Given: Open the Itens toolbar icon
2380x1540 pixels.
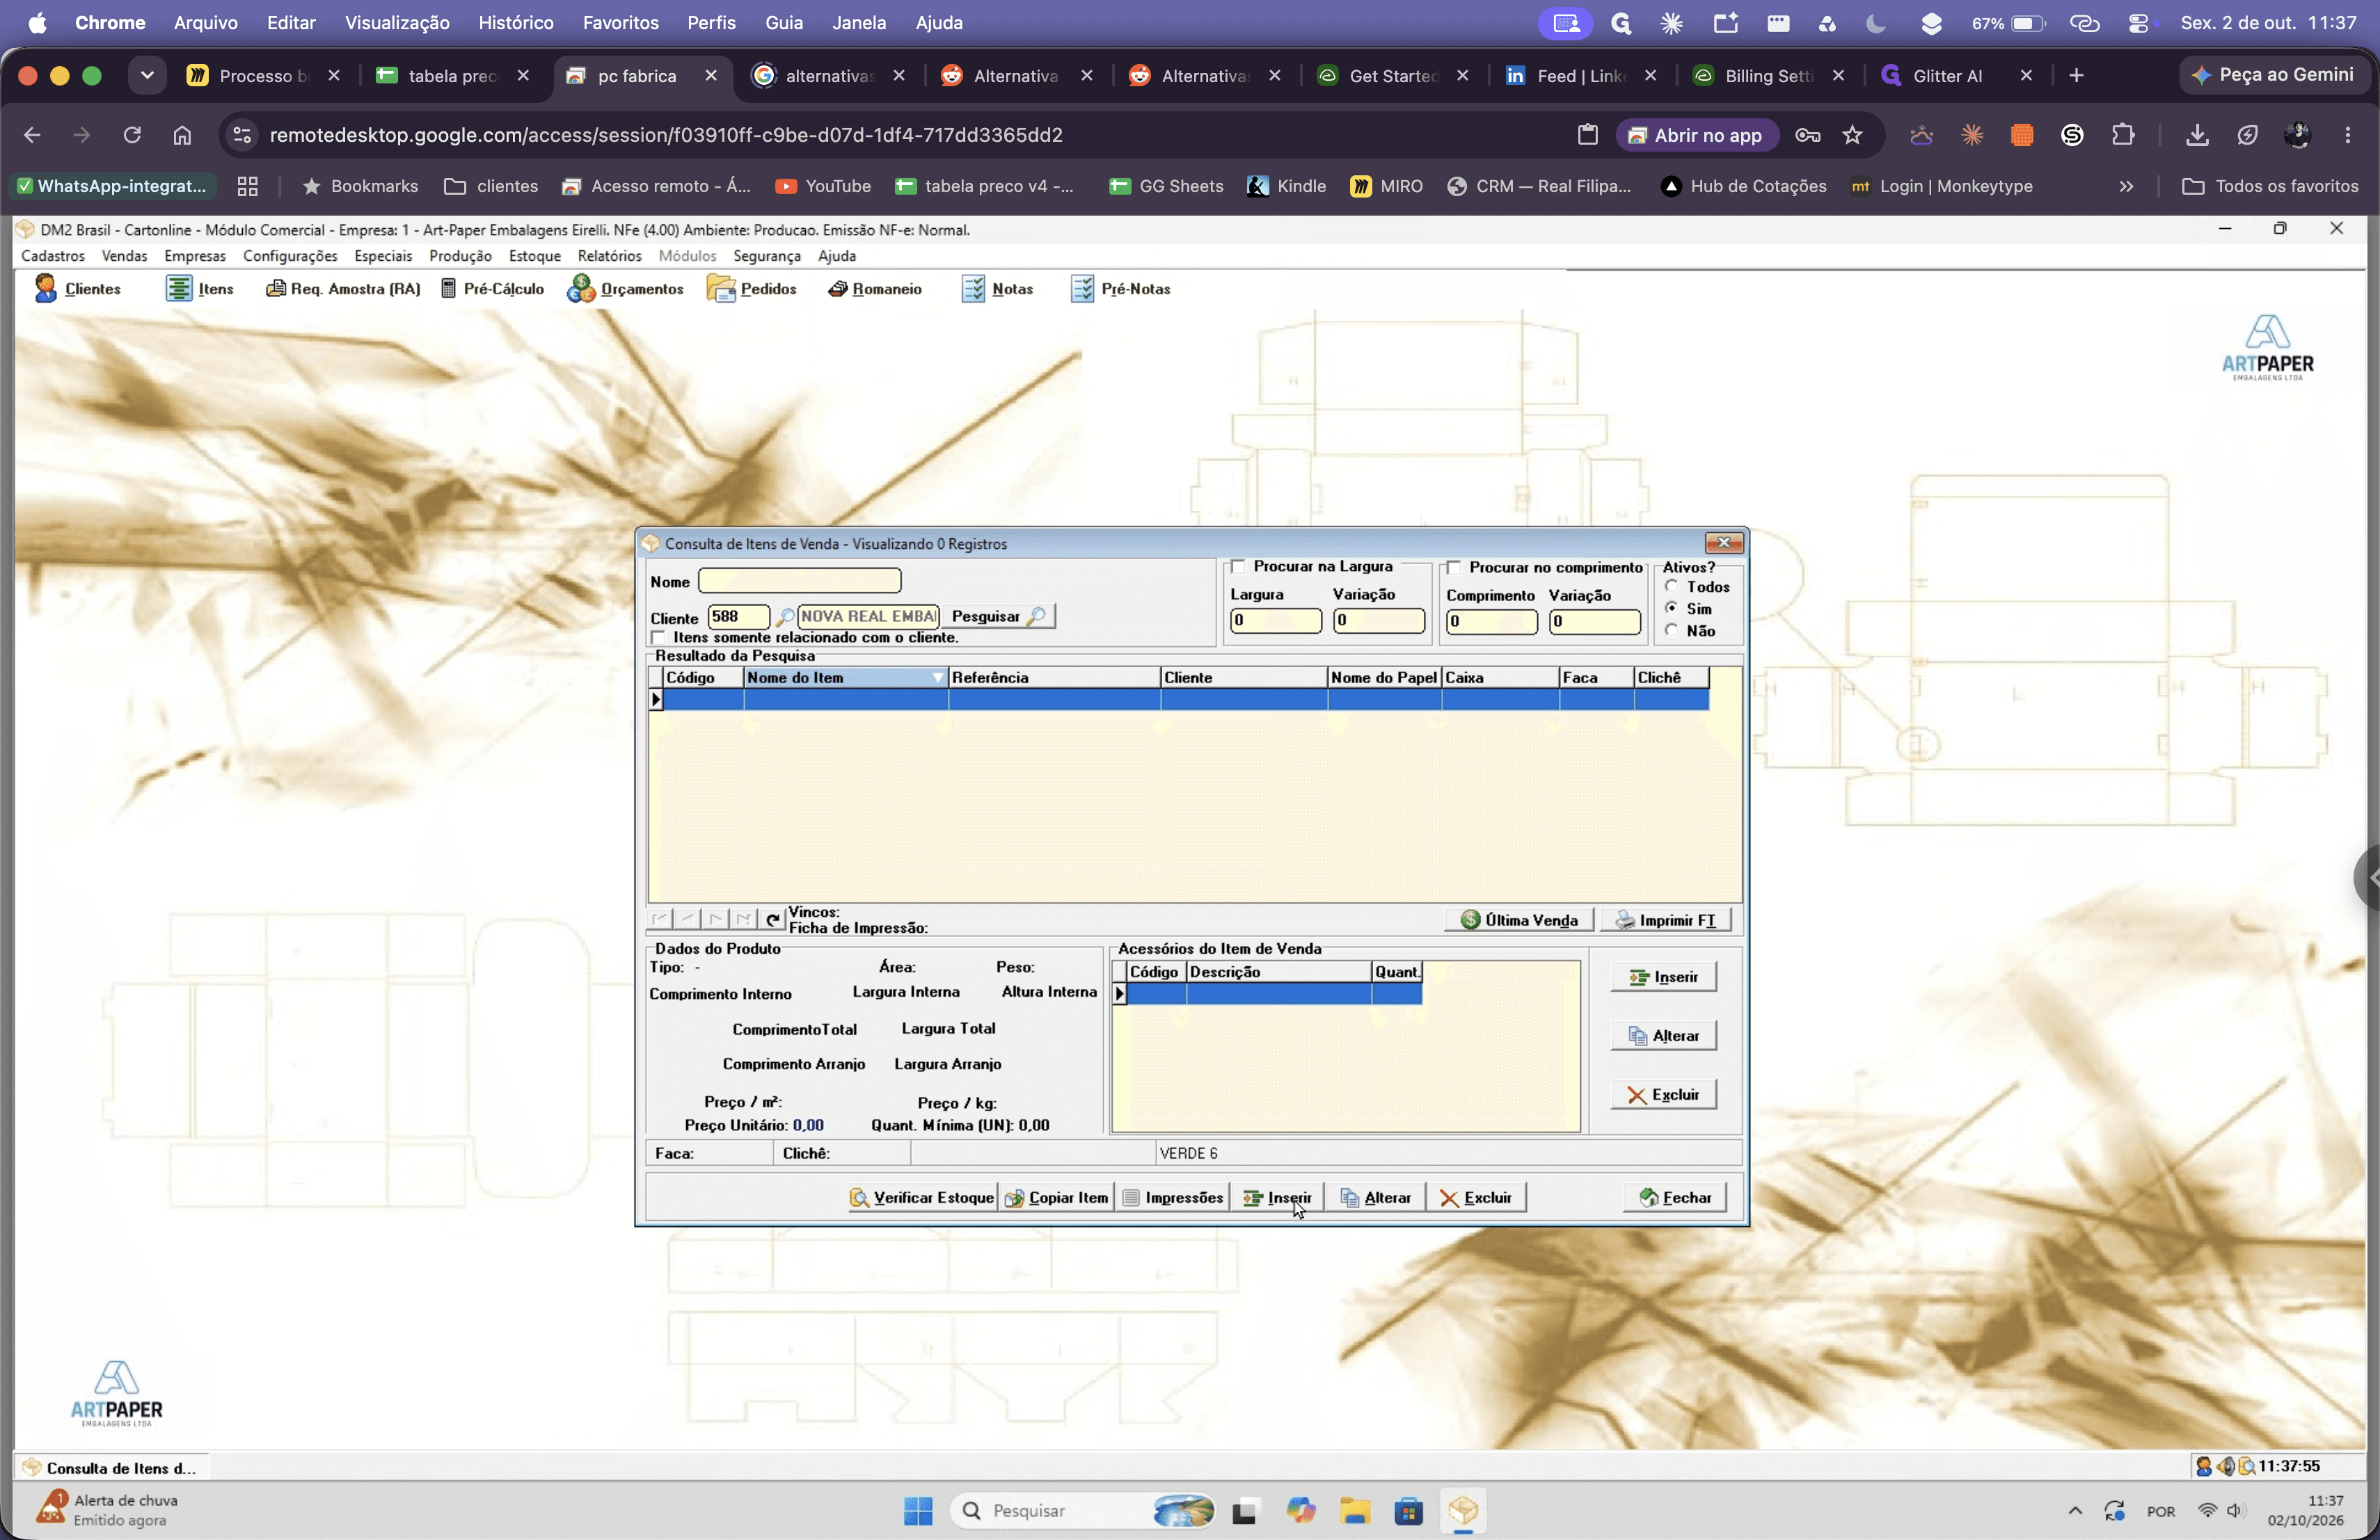Looking at the screenshot, I should [200, 289].
